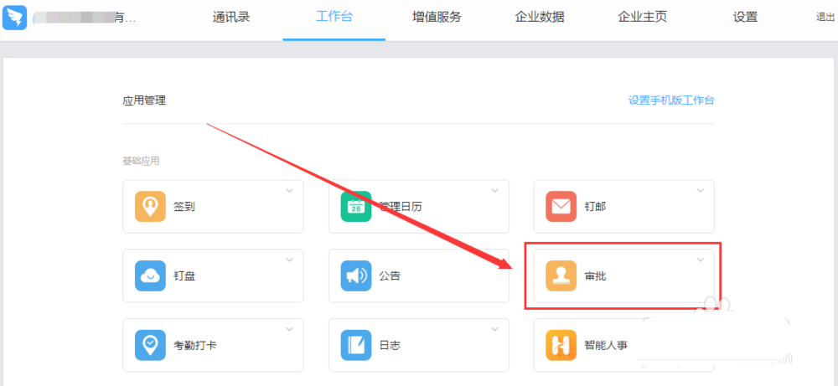The image size is (838, 386).
Task: Open the 公告 announcement megaphone icon
Action: 356,275
